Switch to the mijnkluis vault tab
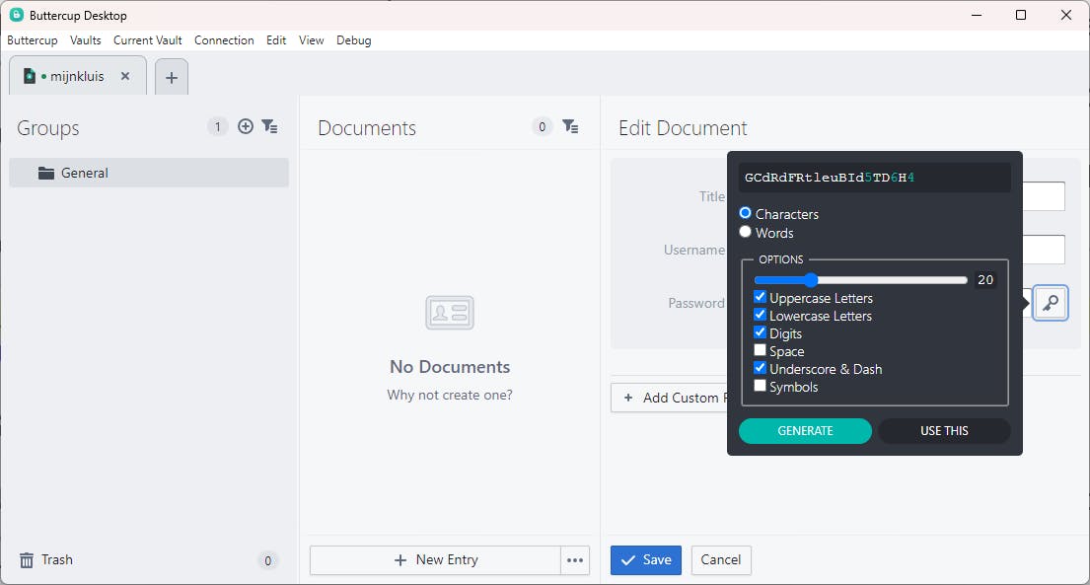Image resolution: width=1090 pixels, height=585 pixels. 77,76
